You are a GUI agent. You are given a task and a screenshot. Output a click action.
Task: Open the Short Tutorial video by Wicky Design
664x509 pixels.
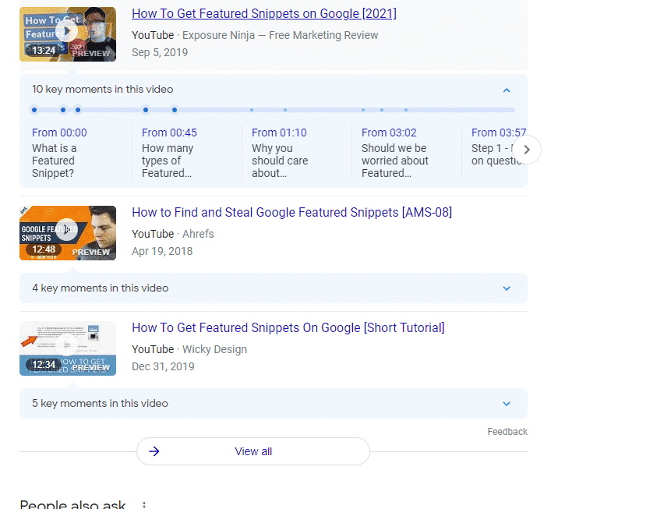288,327
